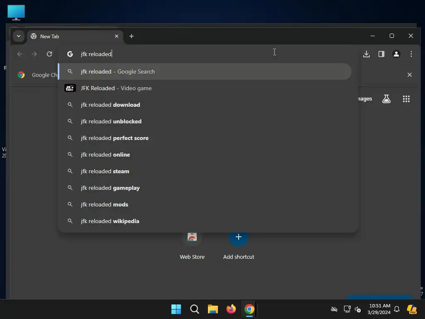Click JFK Reloaded game thumbnail icon
The width and height of the screenshot is (425, 319).
click(x=70, y=88)
